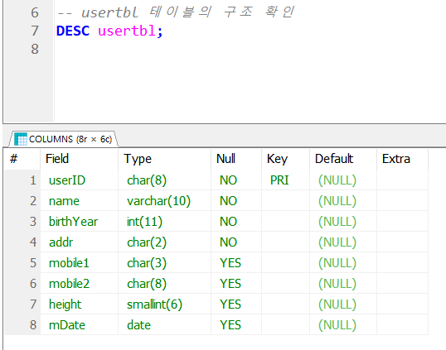The height and width of the screenshot is (350, 446).
Task: Select the userID field cell
Action: coord(79,180)
